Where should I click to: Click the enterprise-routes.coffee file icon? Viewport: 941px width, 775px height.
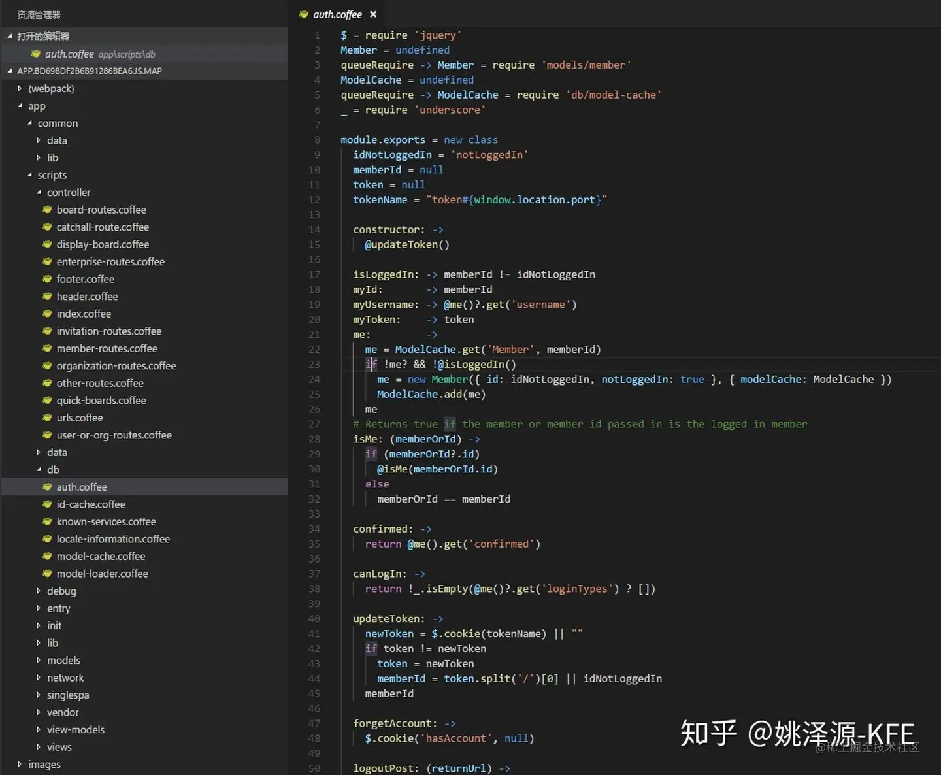[x=47, y=261]
